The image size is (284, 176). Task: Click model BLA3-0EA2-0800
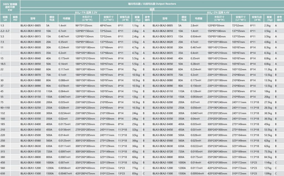pos(163,157)
